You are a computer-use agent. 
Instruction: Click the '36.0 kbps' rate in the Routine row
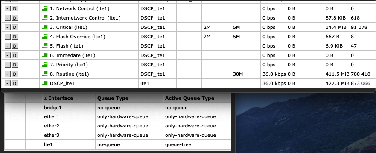click(x=274, y=74)
